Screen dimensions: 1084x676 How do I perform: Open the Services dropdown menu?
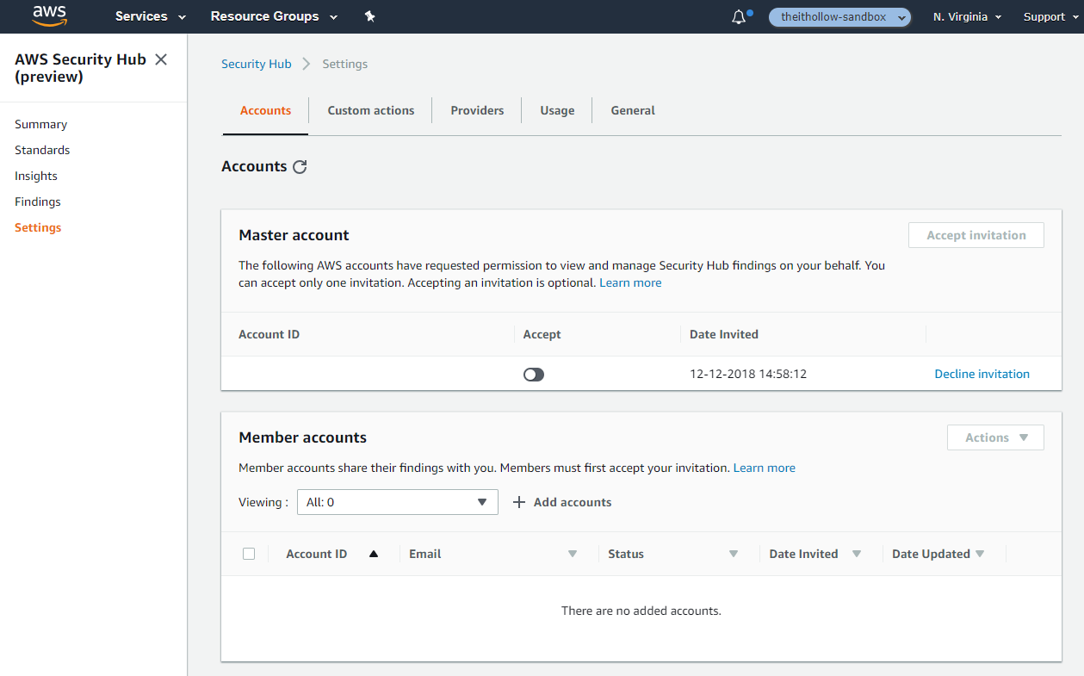151,16
